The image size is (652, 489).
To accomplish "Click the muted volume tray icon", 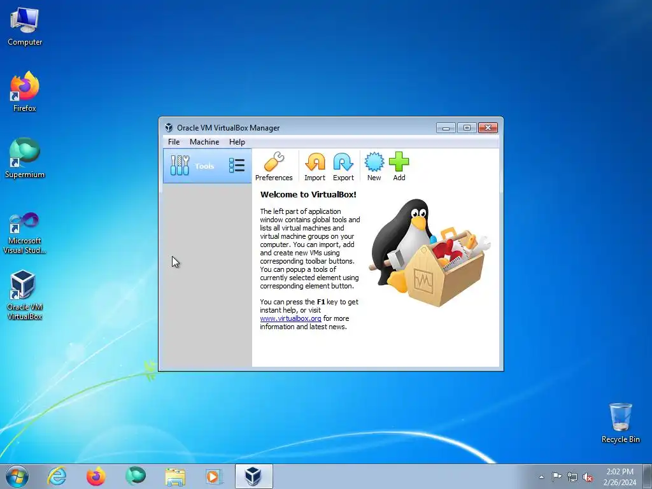I will coord(588,477).
